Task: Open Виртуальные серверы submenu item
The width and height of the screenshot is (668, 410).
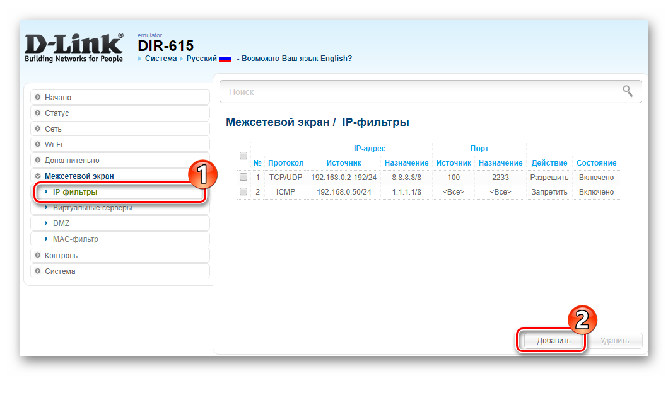Action: coord(120,208)
